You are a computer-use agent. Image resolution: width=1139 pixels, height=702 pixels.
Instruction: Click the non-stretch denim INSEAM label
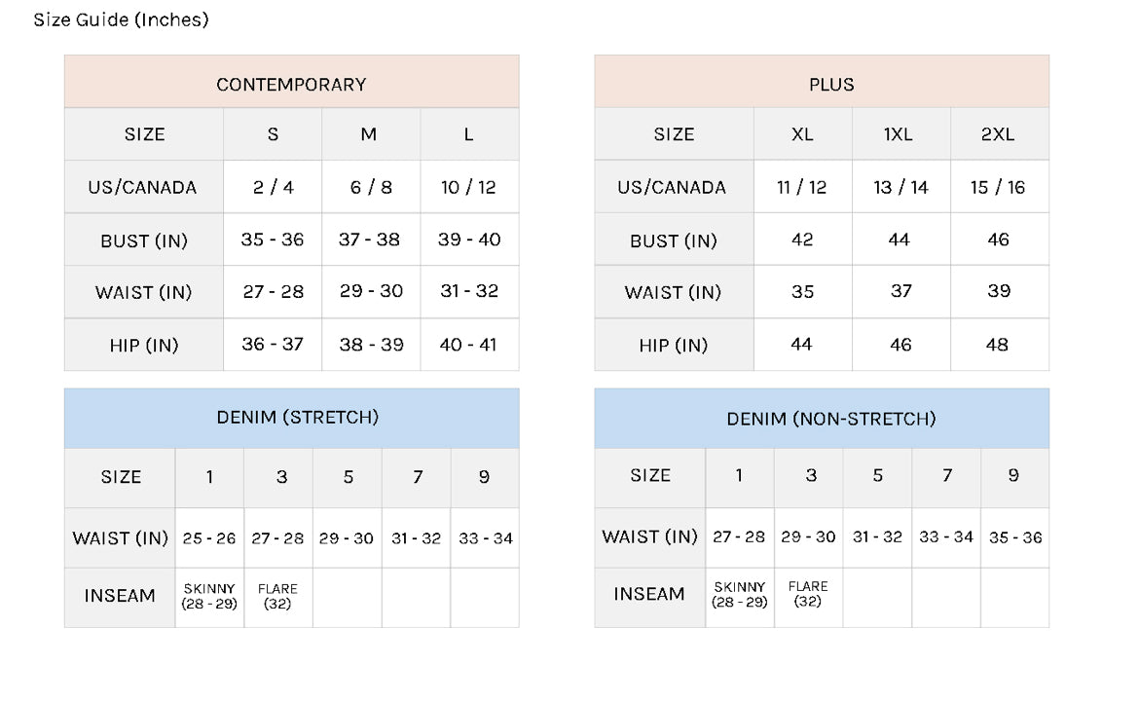click(648, 594)
